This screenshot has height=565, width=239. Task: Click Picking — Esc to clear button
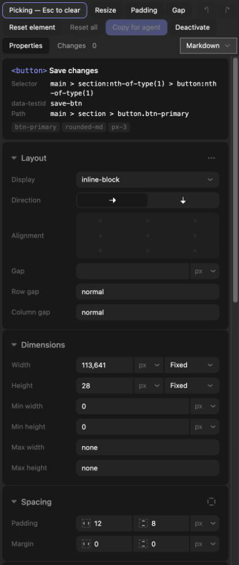coord(45,10)
